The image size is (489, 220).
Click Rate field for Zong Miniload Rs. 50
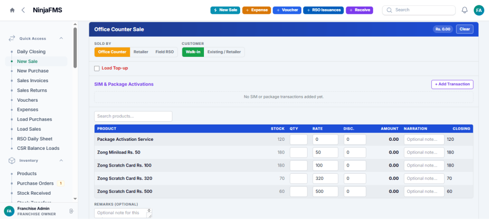[325, 152]
